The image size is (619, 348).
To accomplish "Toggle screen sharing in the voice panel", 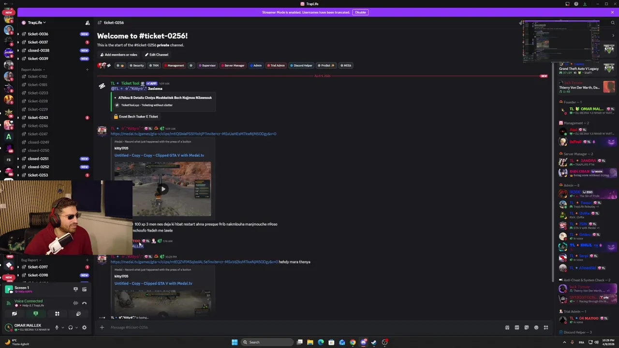I will (35, 314).
